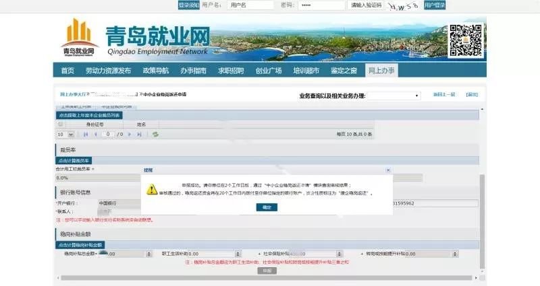Viewport: 540px width, 286px height.
Task: Go to next page in pagination
Action: click(130, 135)
